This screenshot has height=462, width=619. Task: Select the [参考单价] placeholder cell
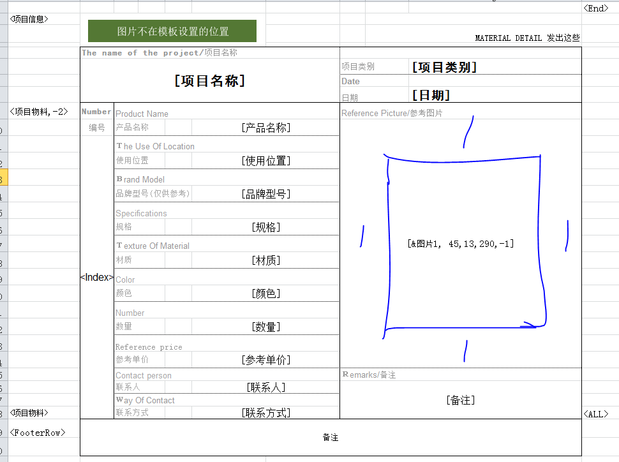pos(265,360)
